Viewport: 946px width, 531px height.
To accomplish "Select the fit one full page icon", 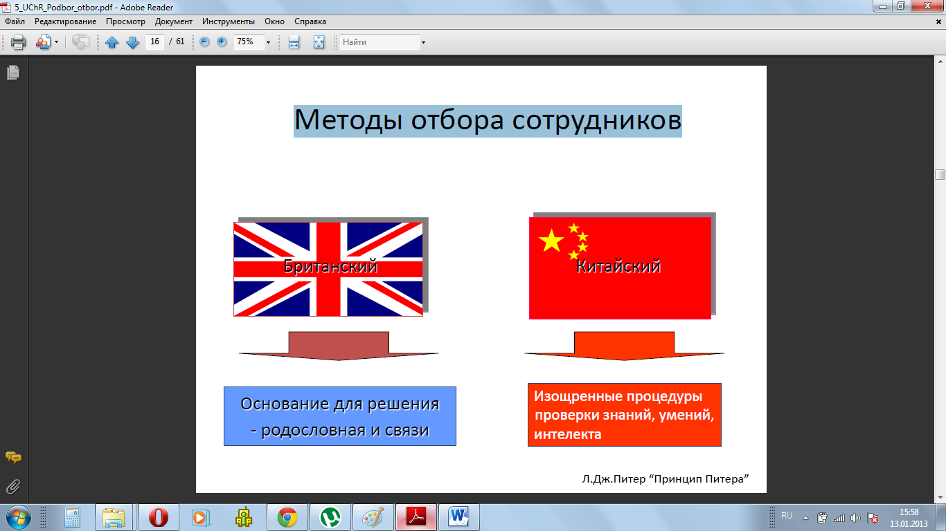I will [x=319, y=42].
